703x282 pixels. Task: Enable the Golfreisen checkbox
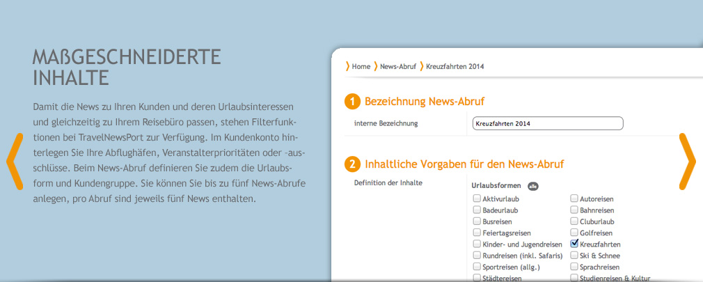[x=574, y=233]
